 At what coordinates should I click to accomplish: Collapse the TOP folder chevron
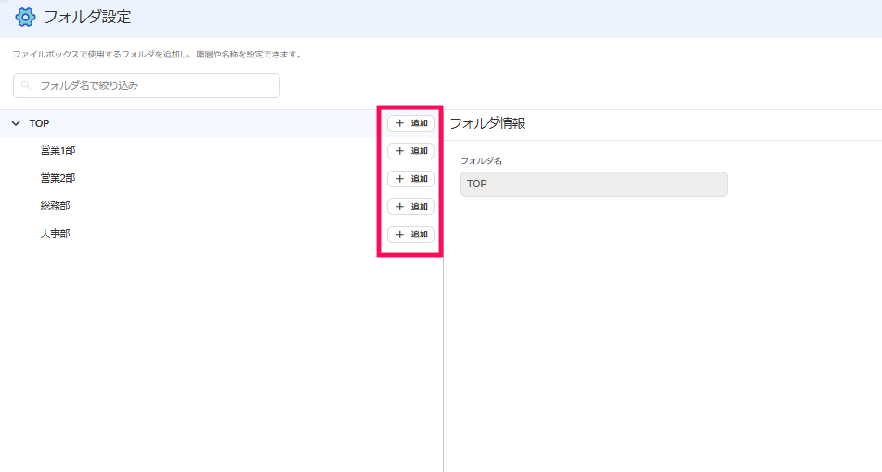click(16, 123)
